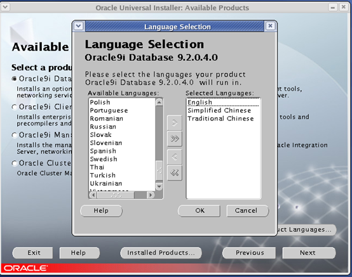Open Installed Products list
This screenshot has height=277, width=352.
161,253
